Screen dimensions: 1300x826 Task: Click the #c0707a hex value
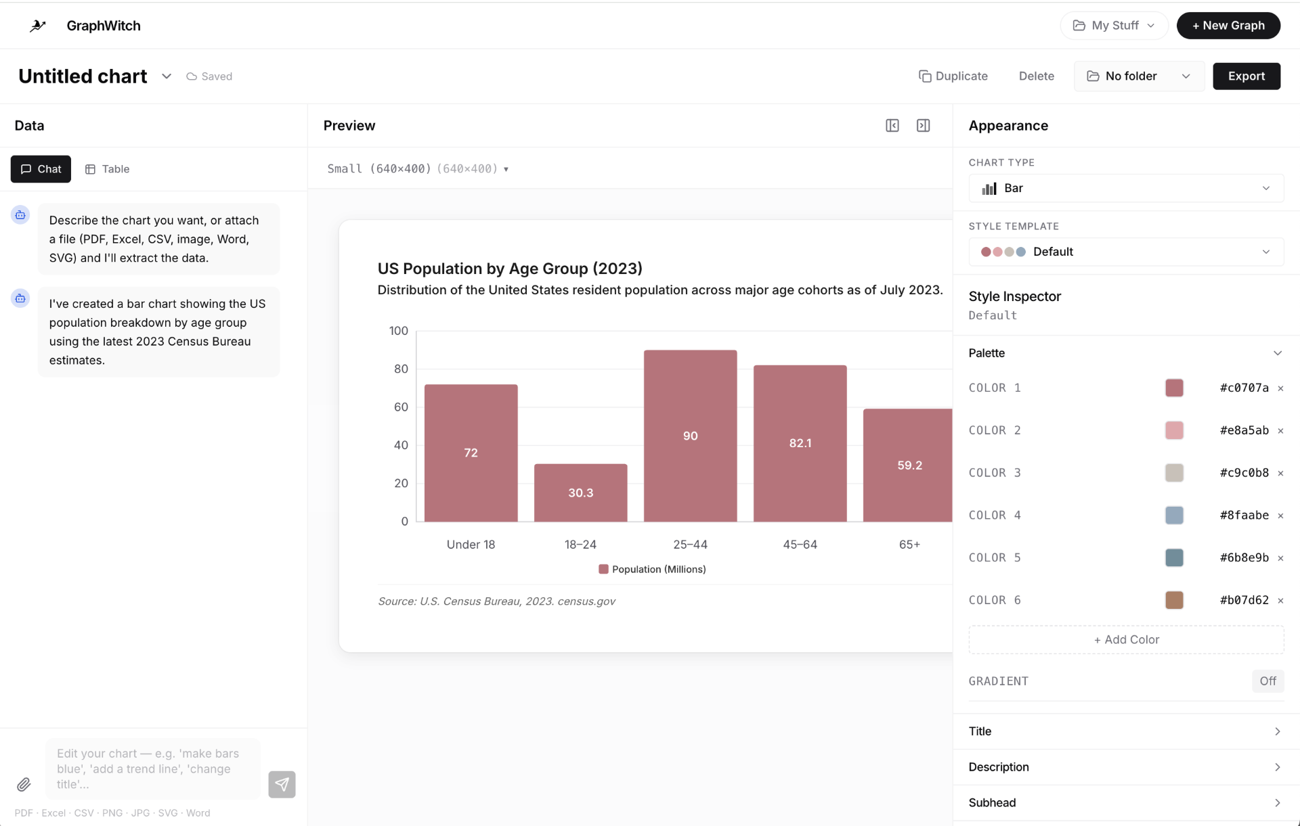click(1244, 388)
